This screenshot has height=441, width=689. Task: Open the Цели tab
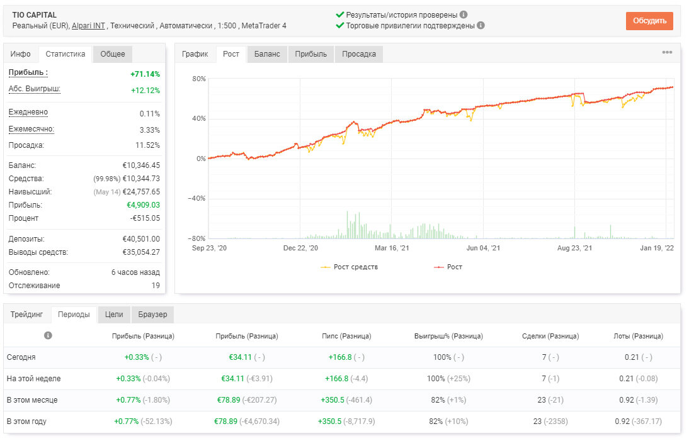click(114, 314)
